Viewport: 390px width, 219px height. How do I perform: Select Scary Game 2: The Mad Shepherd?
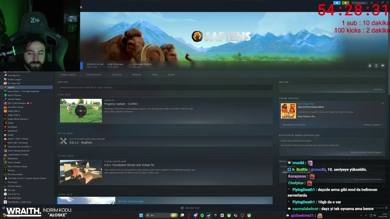pyautogui.click(x=23, y=91)
